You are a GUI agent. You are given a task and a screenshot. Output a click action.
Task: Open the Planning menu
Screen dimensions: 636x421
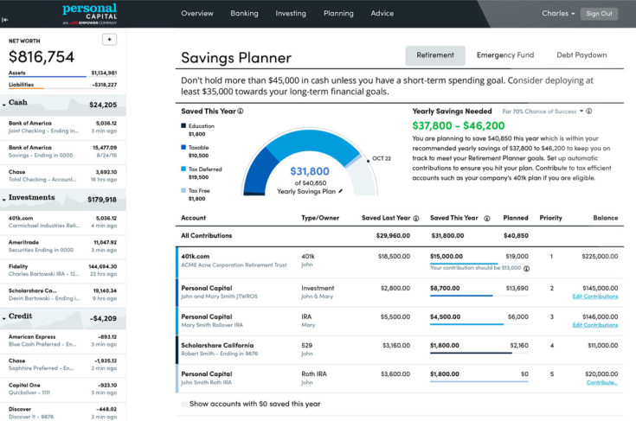pos(338,13)
